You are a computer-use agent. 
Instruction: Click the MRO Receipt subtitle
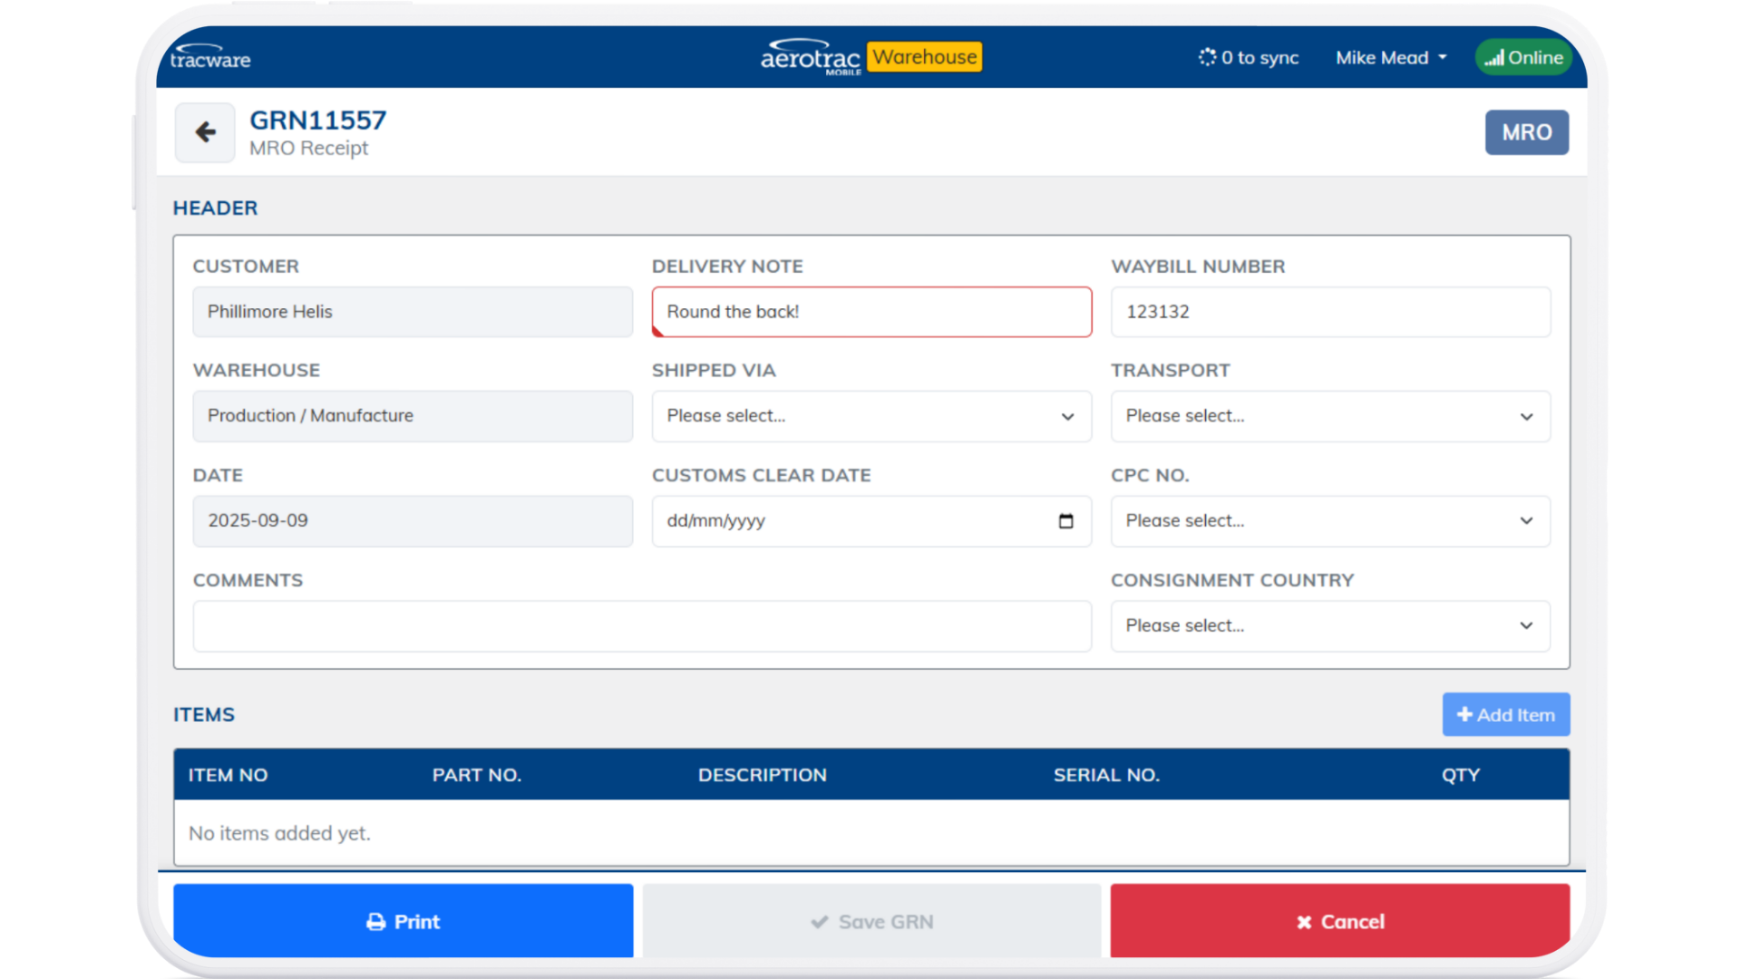pos(309,149)
